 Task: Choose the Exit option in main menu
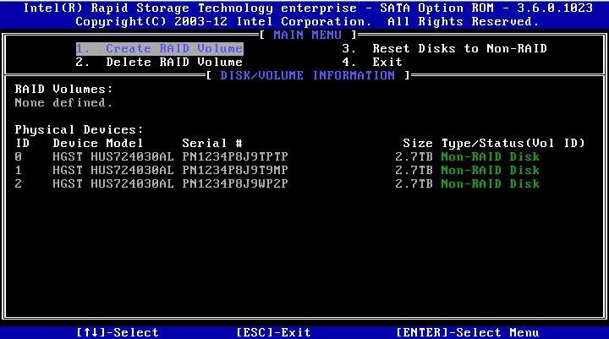372,62
